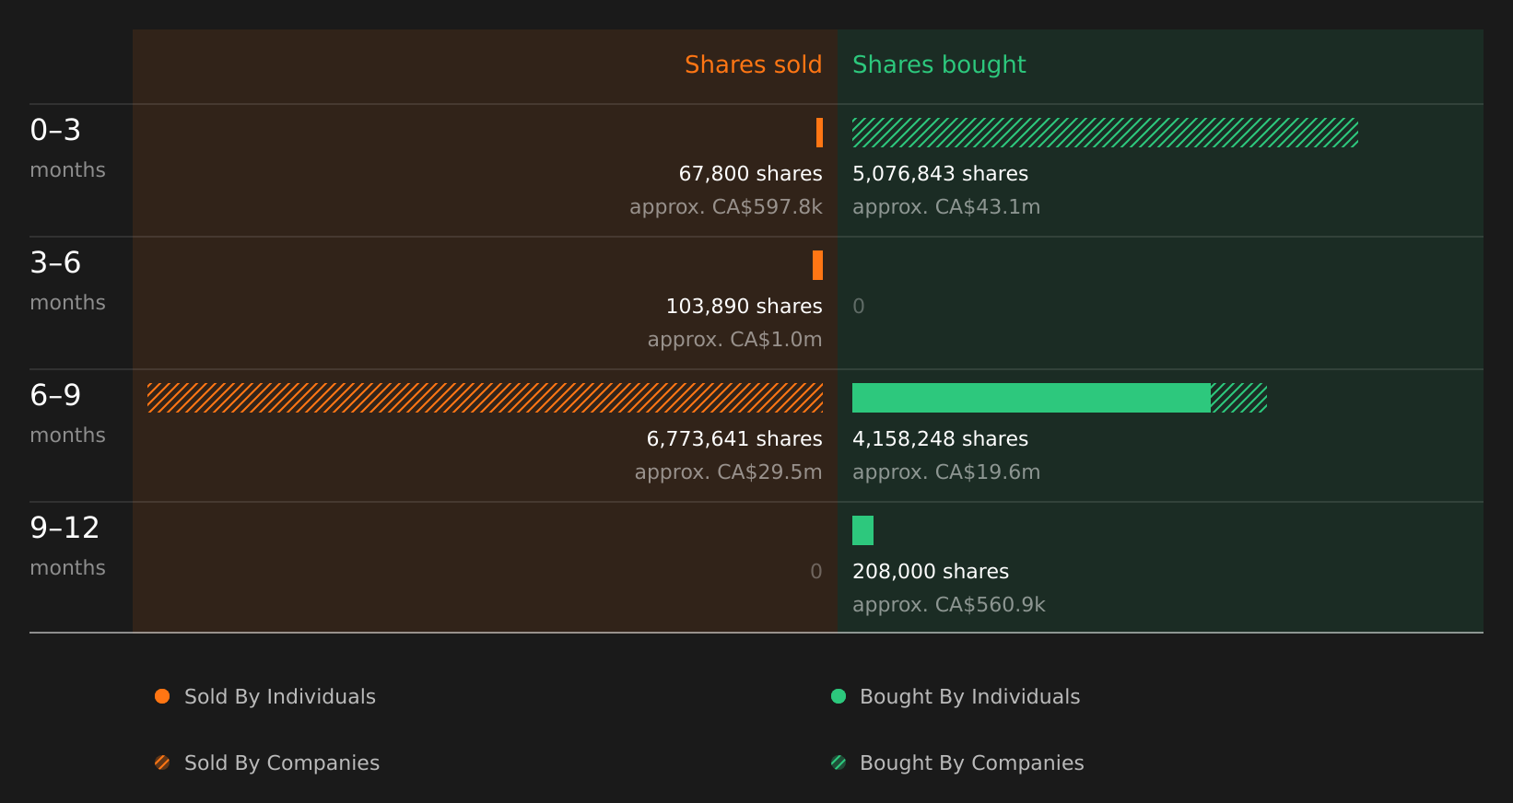
Task: Click the Shares bought column header
Action: tap(939, 65)
